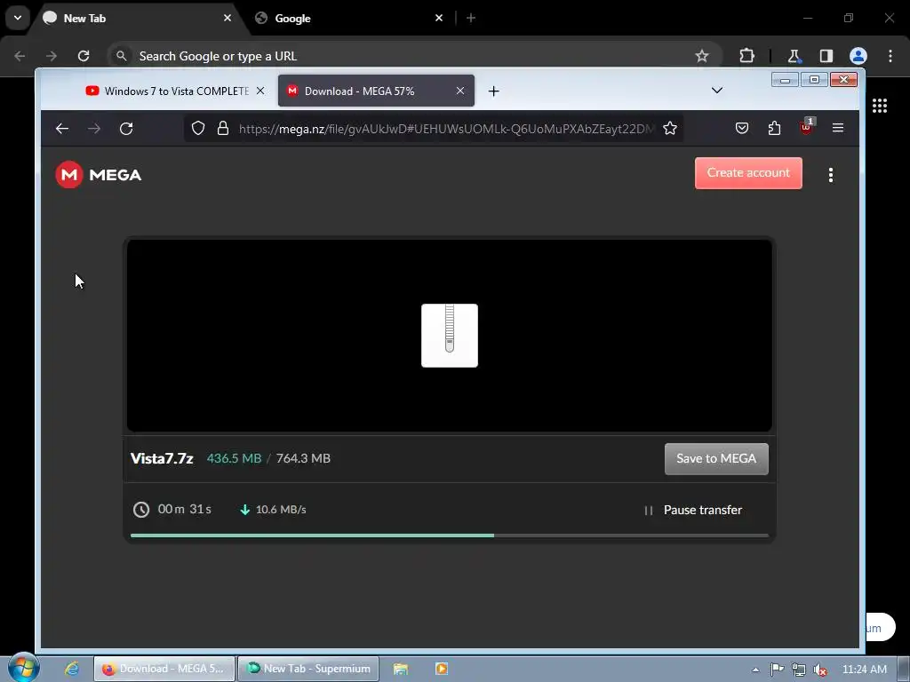Image resolution: width=910 pixels, height=682 pixels.
Task: Click the MEGA logo
Action: 98,175
